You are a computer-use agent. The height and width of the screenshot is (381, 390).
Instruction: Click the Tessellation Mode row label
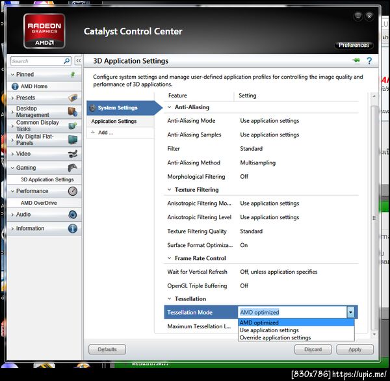[x=190, y=312]
